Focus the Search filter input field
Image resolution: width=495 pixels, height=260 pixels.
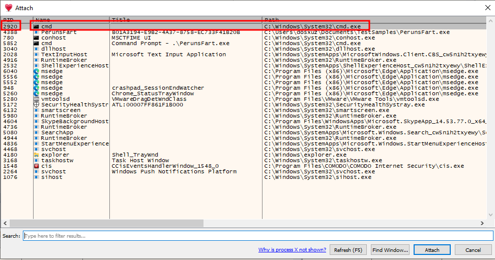coord(258,236)
